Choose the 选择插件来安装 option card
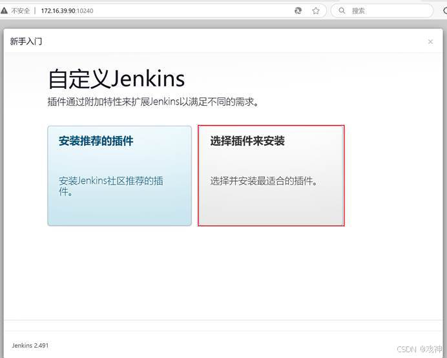The width and height of the screenshot is (447, 358). 271,175
